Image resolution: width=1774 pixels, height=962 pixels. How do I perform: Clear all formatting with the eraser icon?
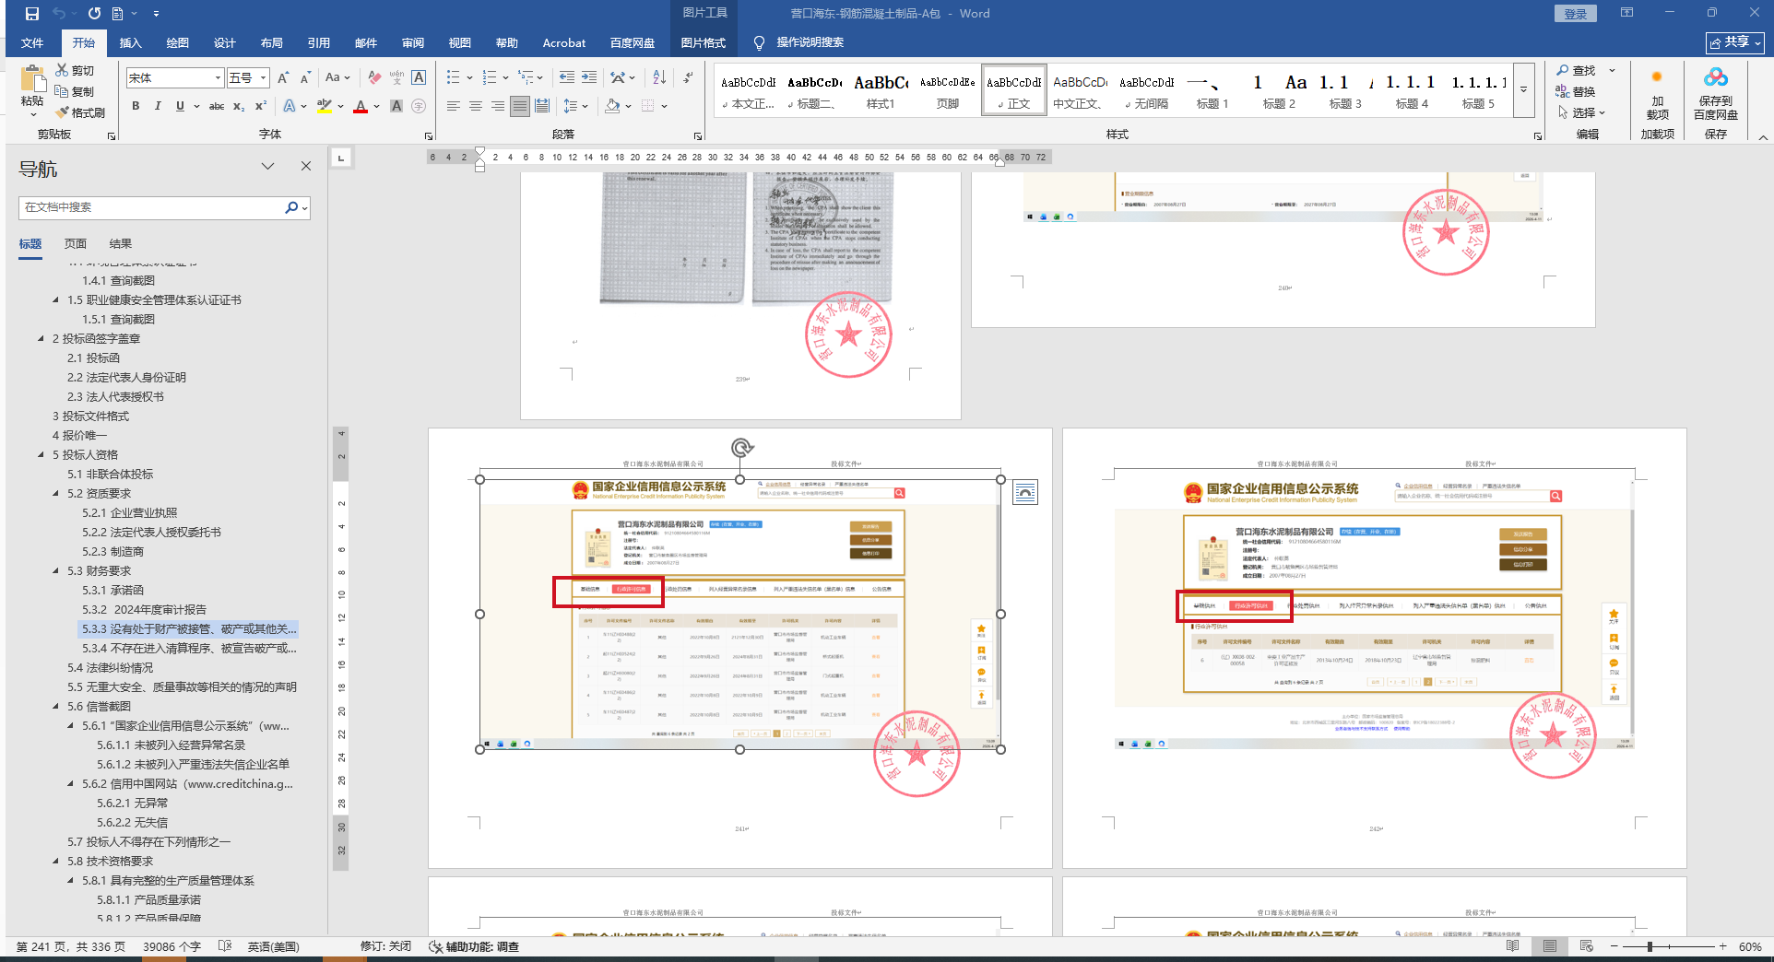click(x=373, y=78)
